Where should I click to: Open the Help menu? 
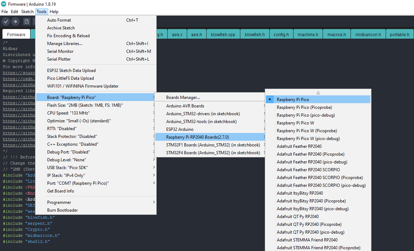(54, 12)
